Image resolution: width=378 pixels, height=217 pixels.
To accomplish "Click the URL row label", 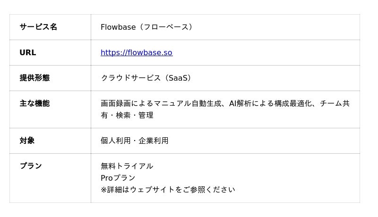I will coord(28,53).
